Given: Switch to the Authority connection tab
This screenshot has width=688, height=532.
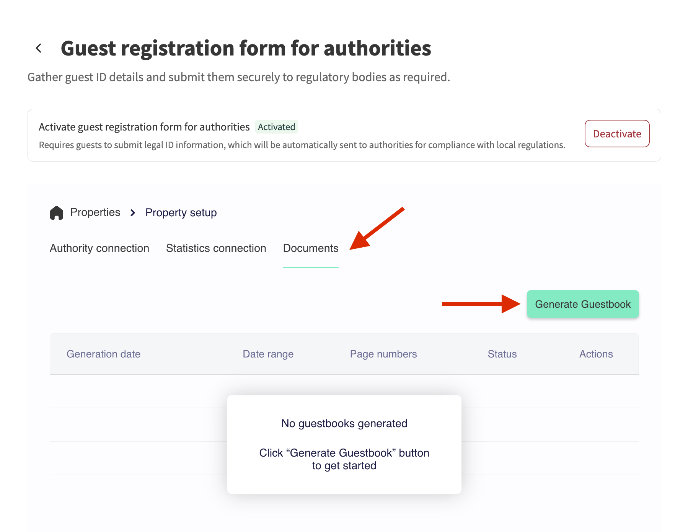Looking at the screenshot, I should [99, 248].
